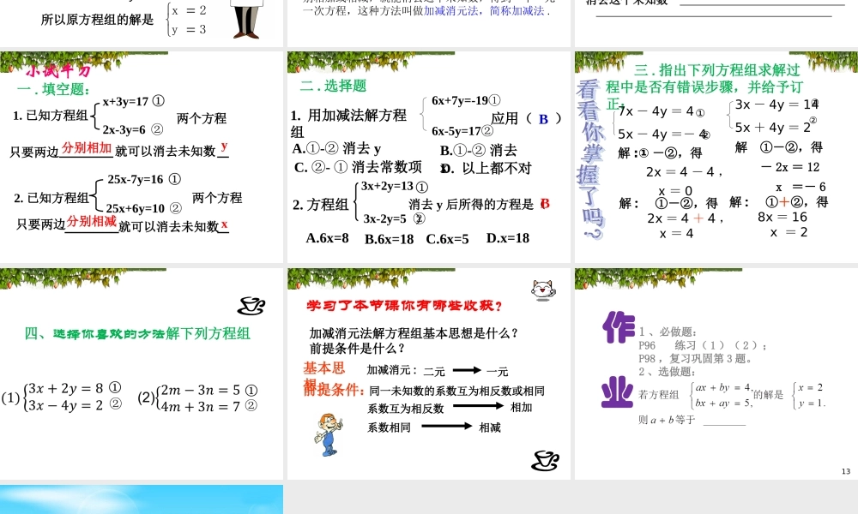Click the line P96 练习（1）（2）;

703,345
